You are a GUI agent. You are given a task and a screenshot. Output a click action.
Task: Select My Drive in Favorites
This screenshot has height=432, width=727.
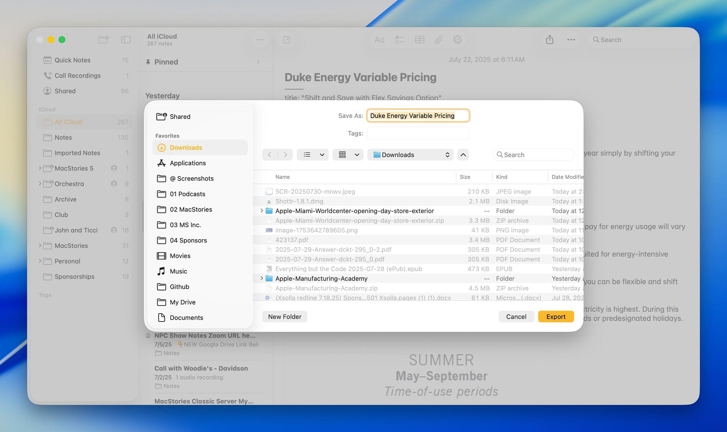tap(200, 302)
